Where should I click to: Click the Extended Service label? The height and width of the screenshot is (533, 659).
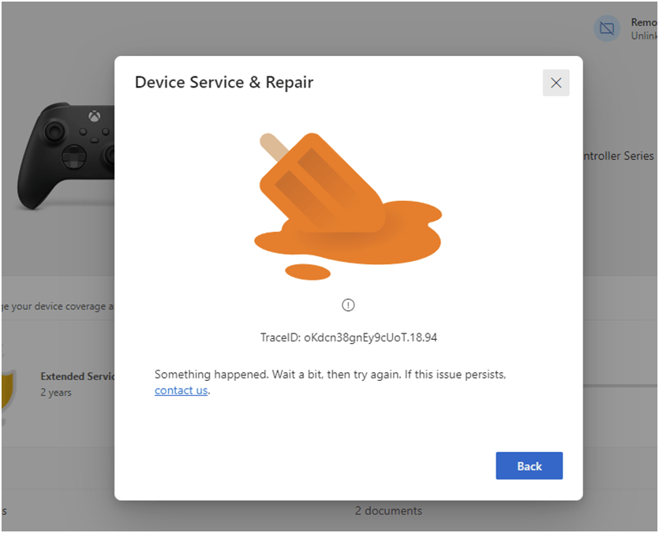tap(77, 376)
